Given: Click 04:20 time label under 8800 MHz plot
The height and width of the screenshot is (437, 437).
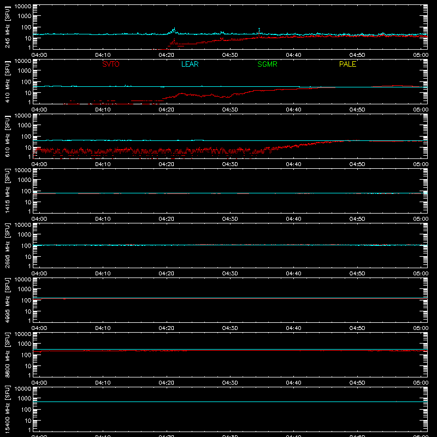Looking at the screenshot, I should (x=167, y=383).
